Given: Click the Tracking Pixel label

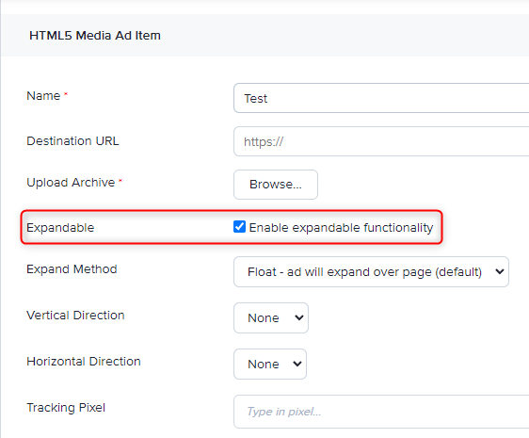Looking at the screenshot, I should 66,408.
